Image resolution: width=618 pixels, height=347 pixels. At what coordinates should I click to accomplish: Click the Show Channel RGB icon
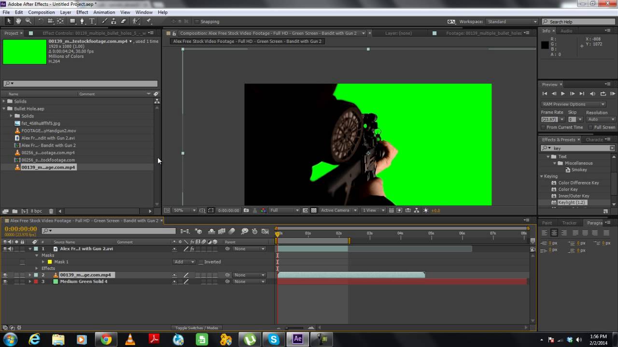click(x=263, y=210)
